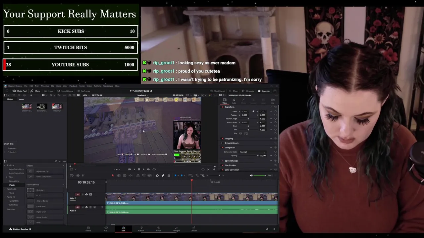Click the Flip horizontal icon in Transform

pyautogui.click(x=240, y=134)
